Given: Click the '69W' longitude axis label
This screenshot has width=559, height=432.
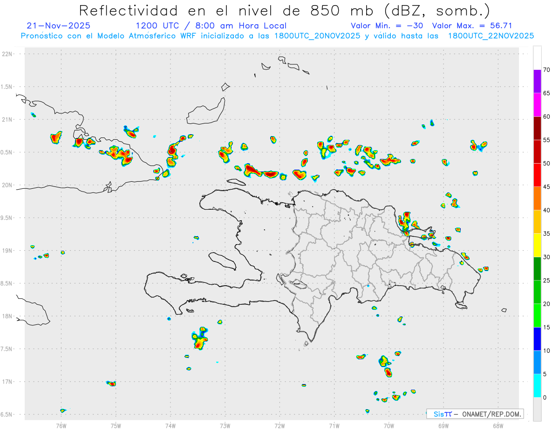Looking at the screenshot, I should tap(443, 425).
